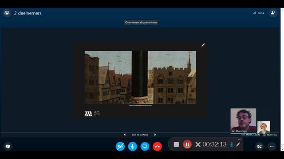The image size is (284, 159).
Task: Open the recorder's drawing pencil tool
Action: point(238,144)
